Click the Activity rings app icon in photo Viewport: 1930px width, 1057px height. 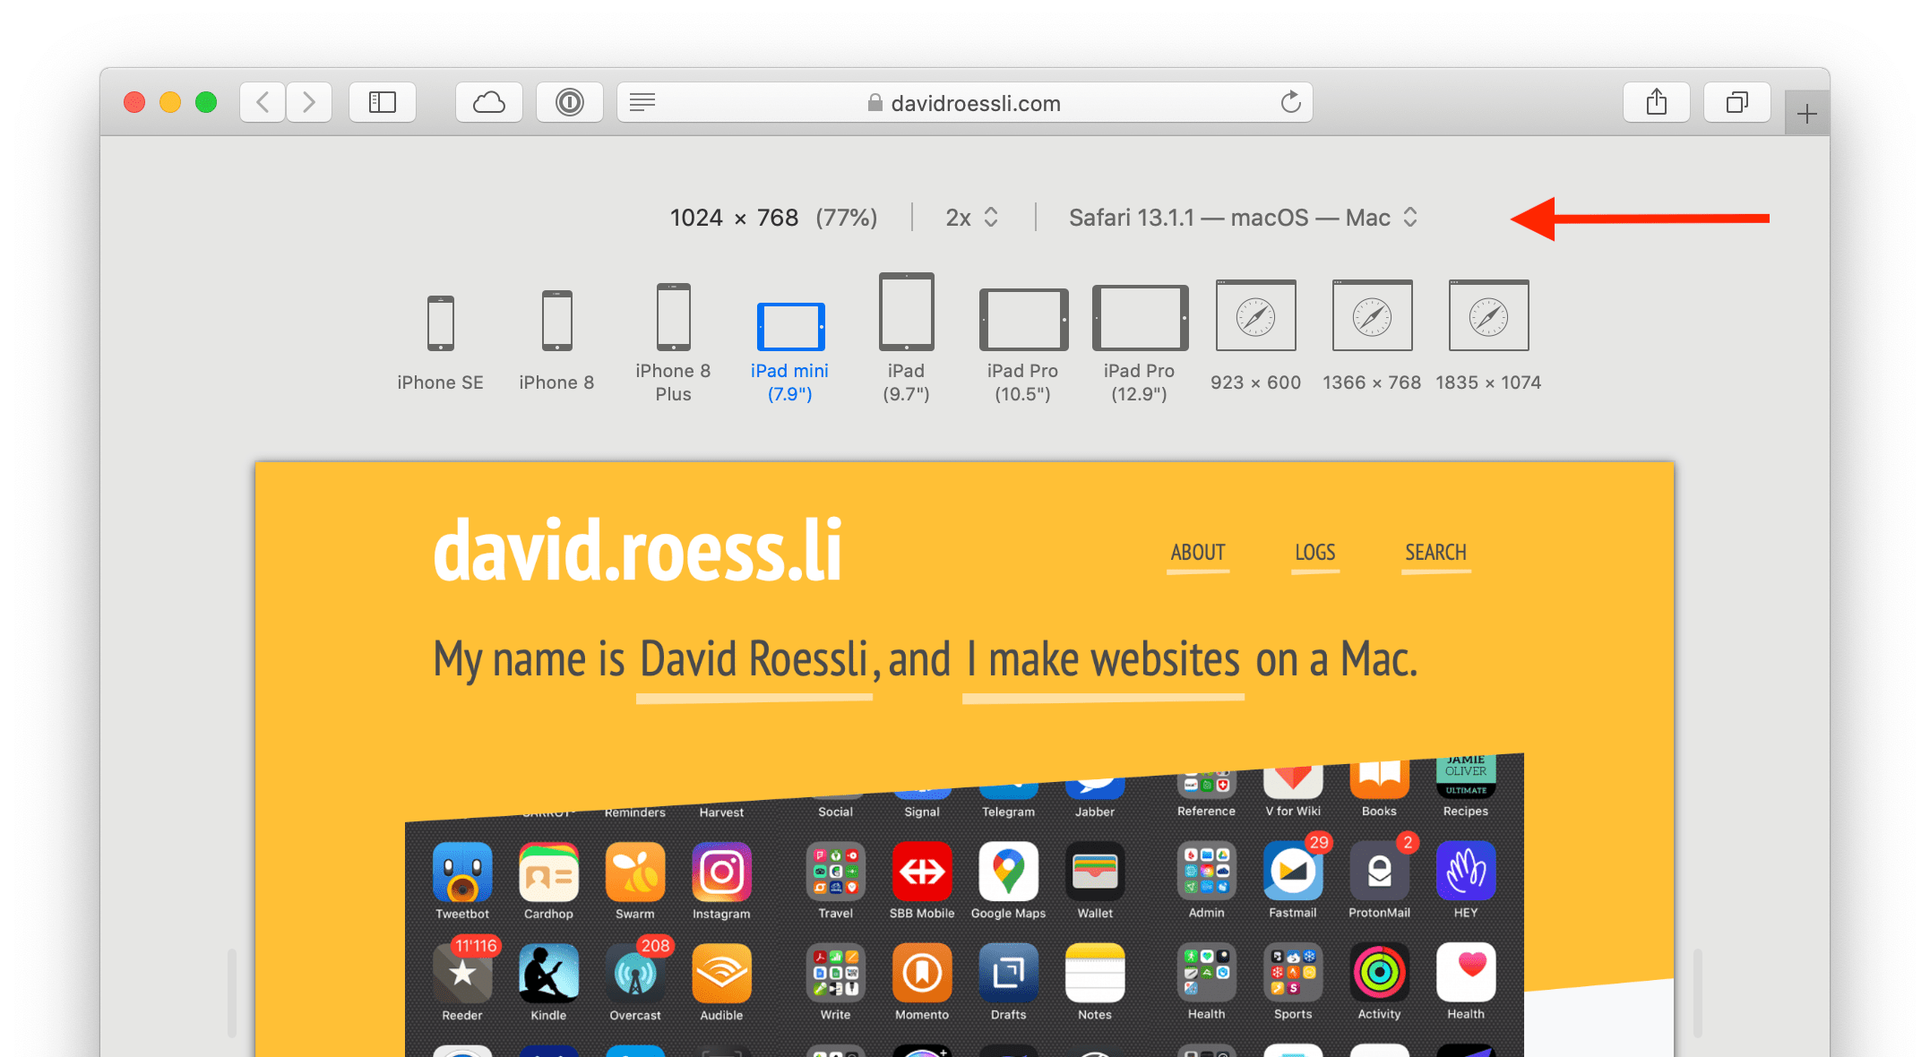click(1379, 972)
